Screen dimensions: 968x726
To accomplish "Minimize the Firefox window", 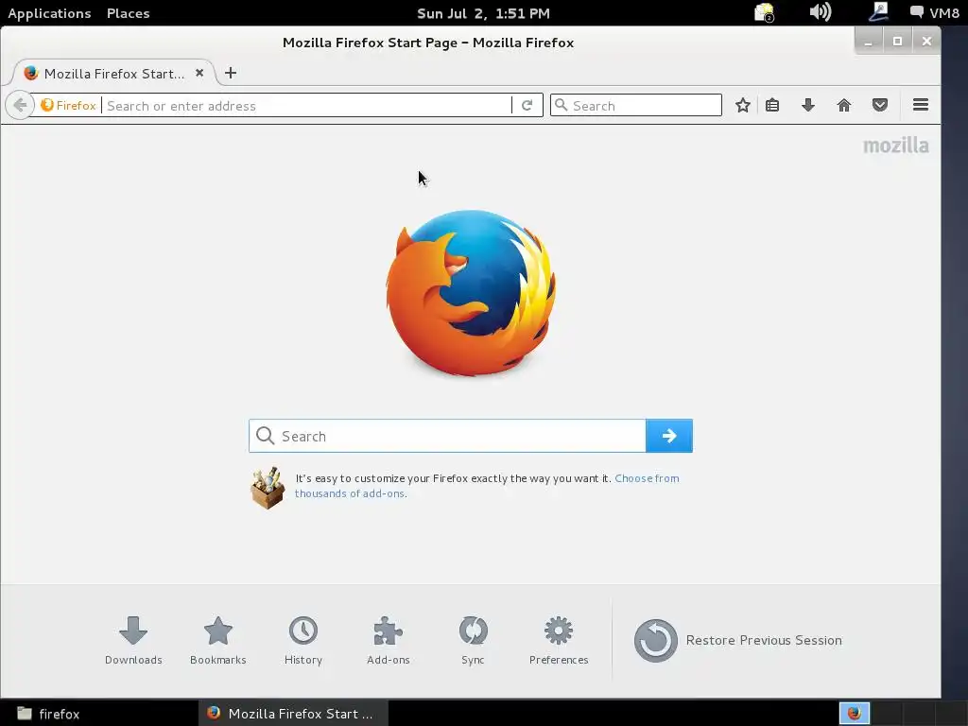I will pos(870,42).
